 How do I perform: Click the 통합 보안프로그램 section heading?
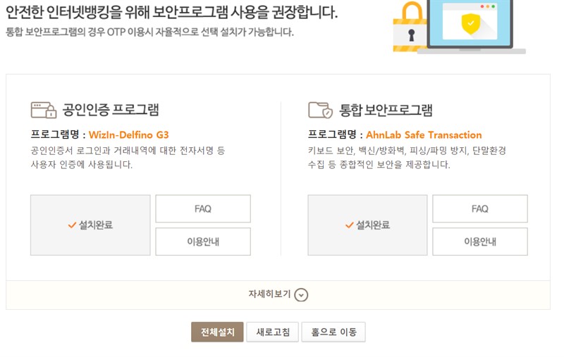tap(386, 110)
